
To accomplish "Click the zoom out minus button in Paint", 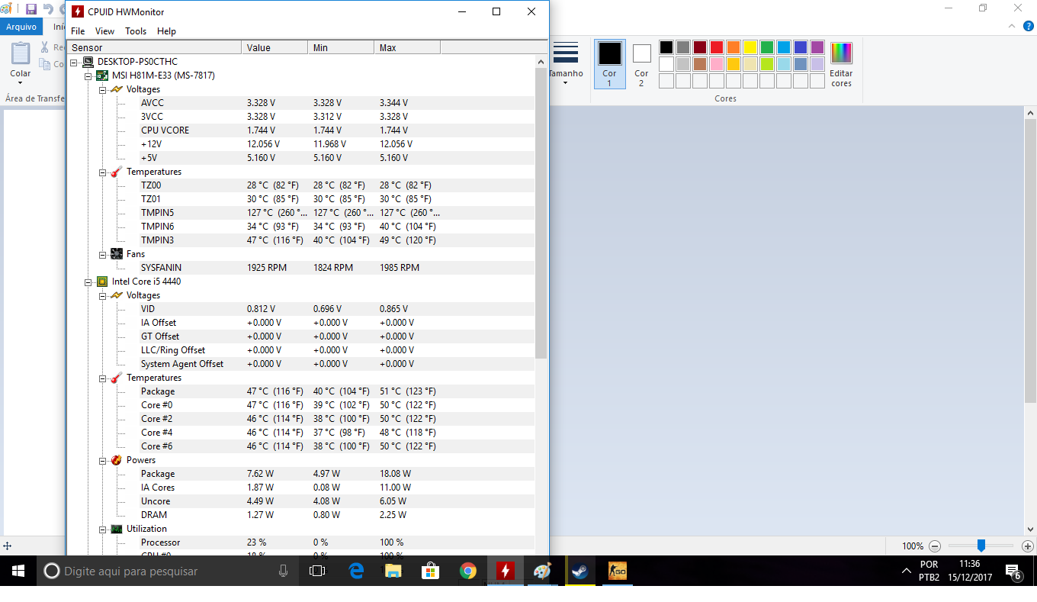I will 935,546.
